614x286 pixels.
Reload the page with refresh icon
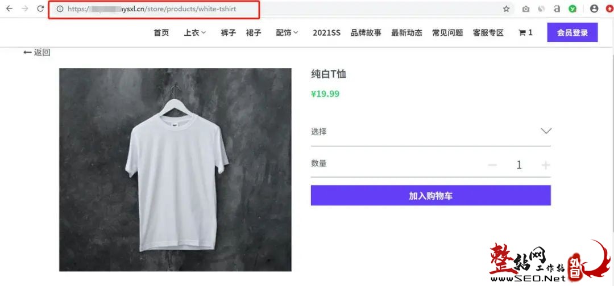41,9
